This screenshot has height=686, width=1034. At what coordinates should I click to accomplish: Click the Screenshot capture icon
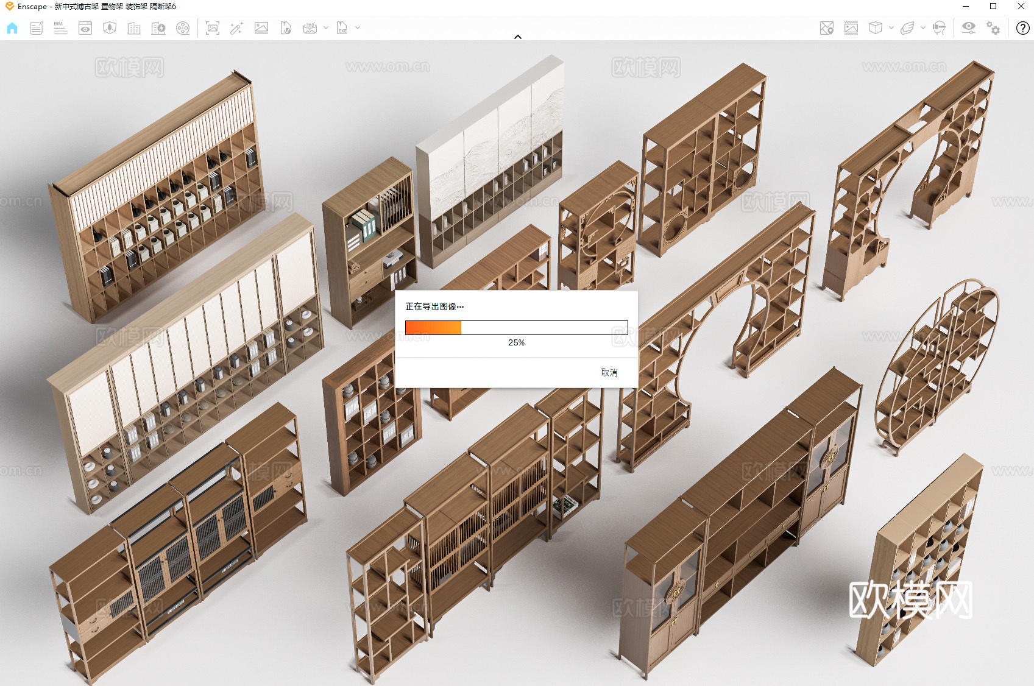pos(213,28)
